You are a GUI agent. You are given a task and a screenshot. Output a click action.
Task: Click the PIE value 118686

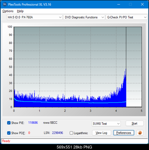(33, 123)
